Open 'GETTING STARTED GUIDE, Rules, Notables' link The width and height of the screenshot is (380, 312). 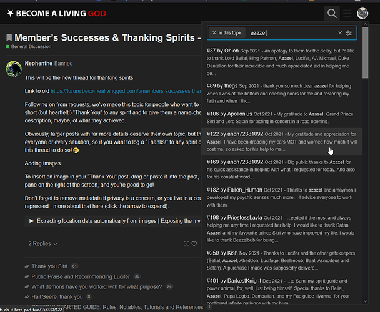click(117, 307)
